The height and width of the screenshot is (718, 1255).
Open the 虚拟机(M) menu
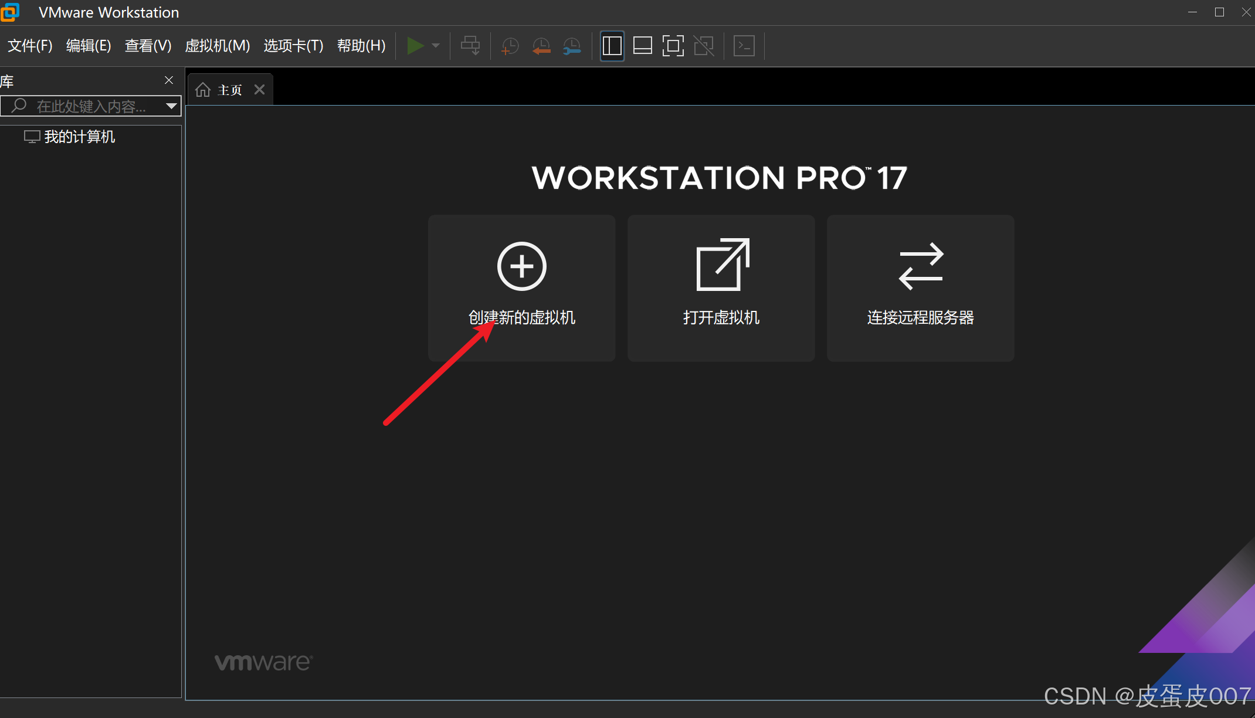click(217, 46)
